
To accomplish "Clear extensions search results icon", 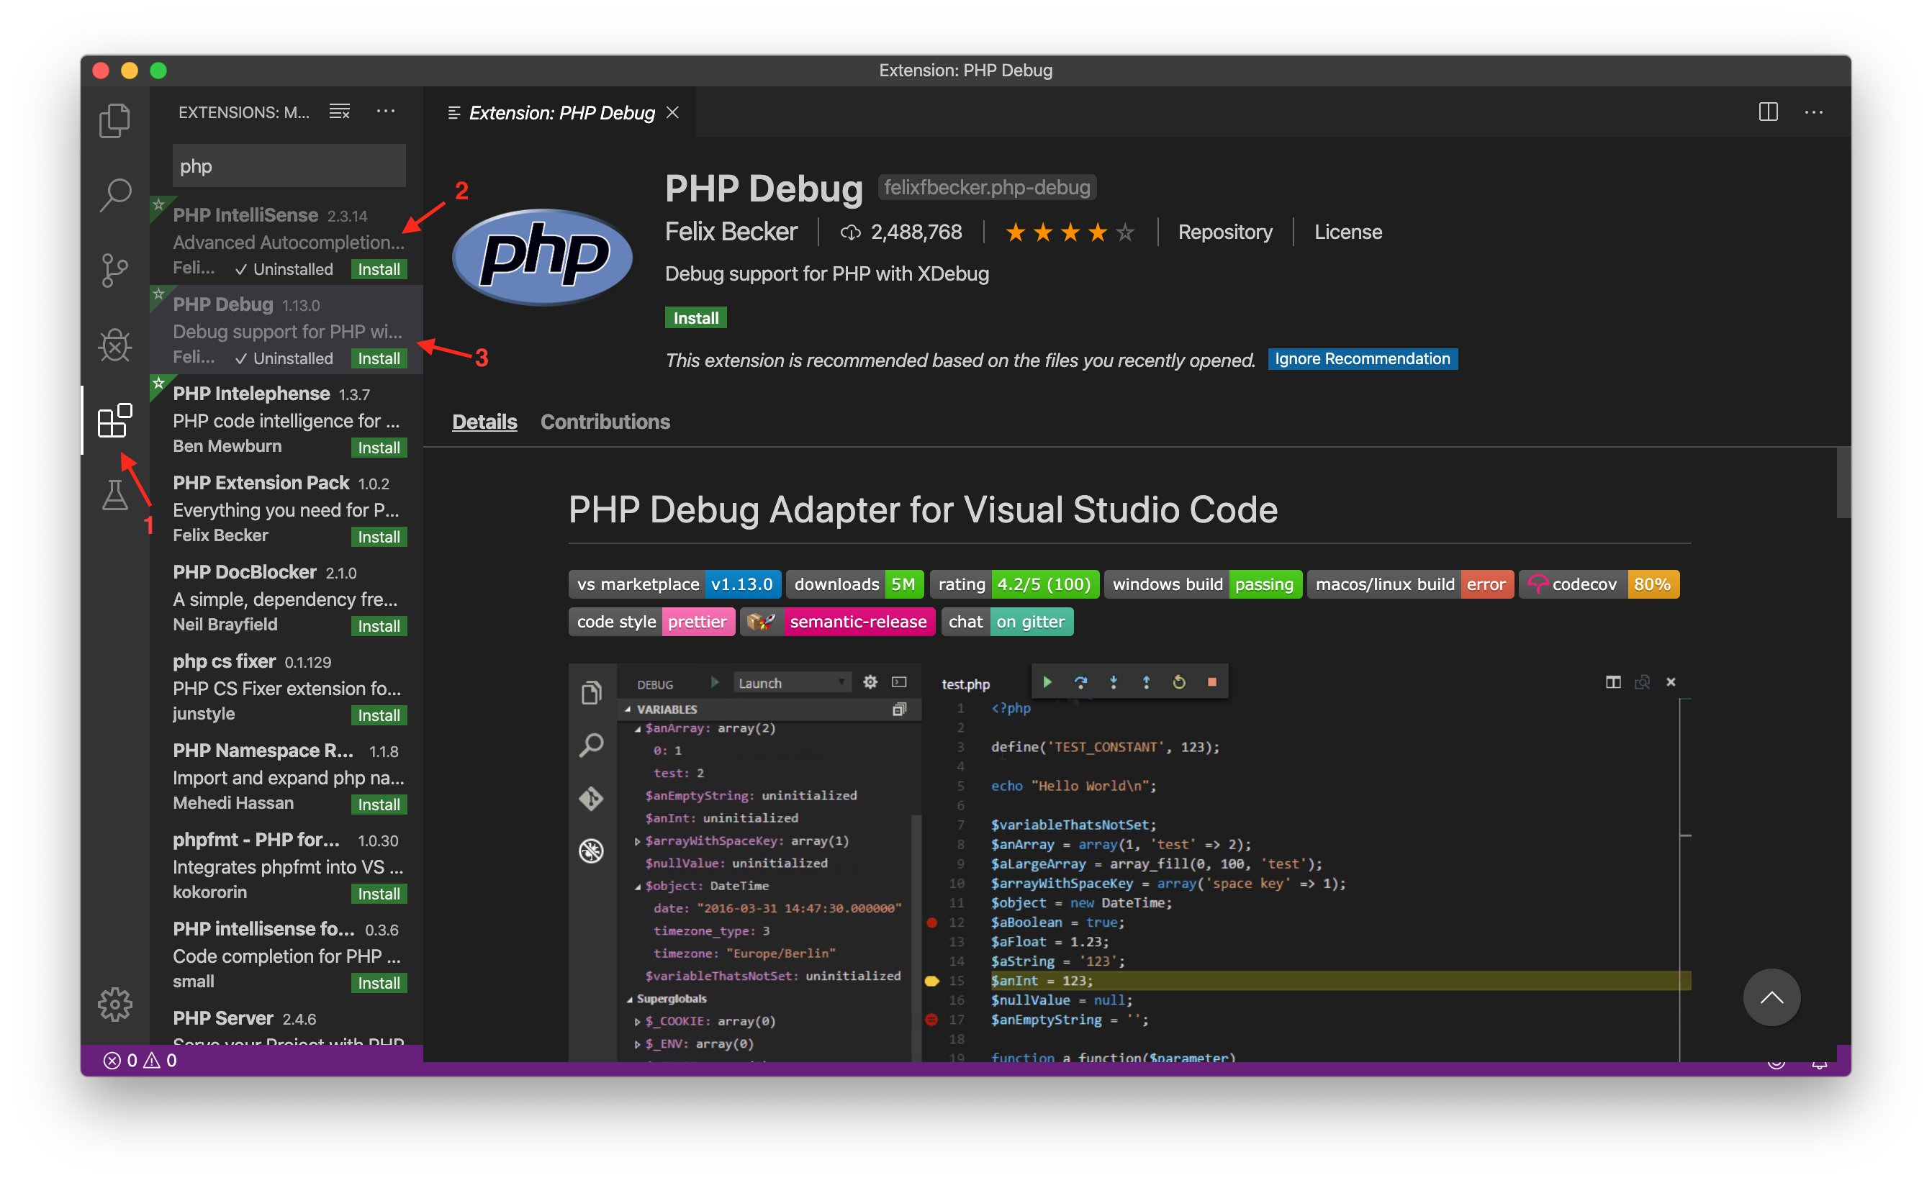I will coord(340,112).
